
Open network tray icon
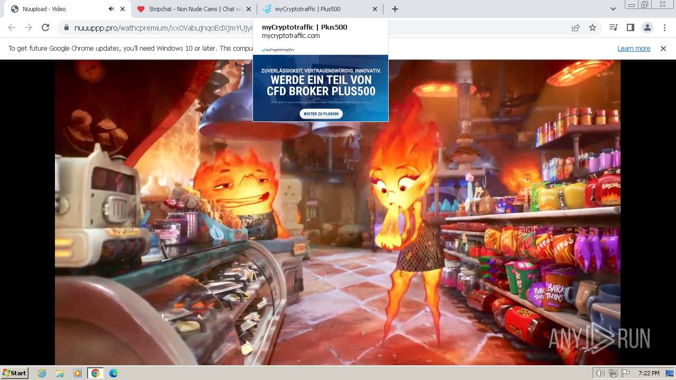pyautogui.click(x=613, y=373)
